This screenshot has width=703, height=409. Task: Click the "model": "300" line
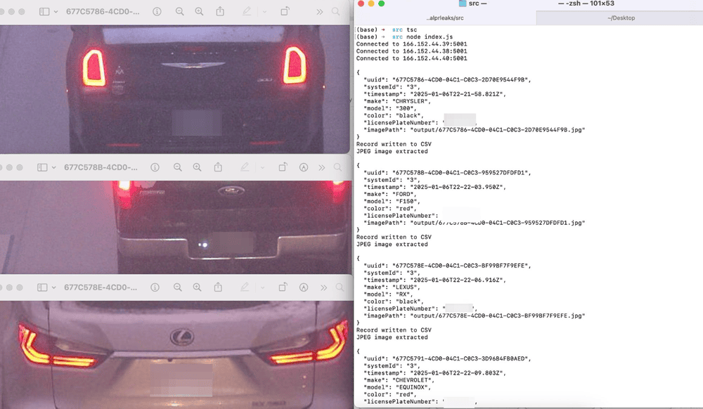[x=390, y=108]
